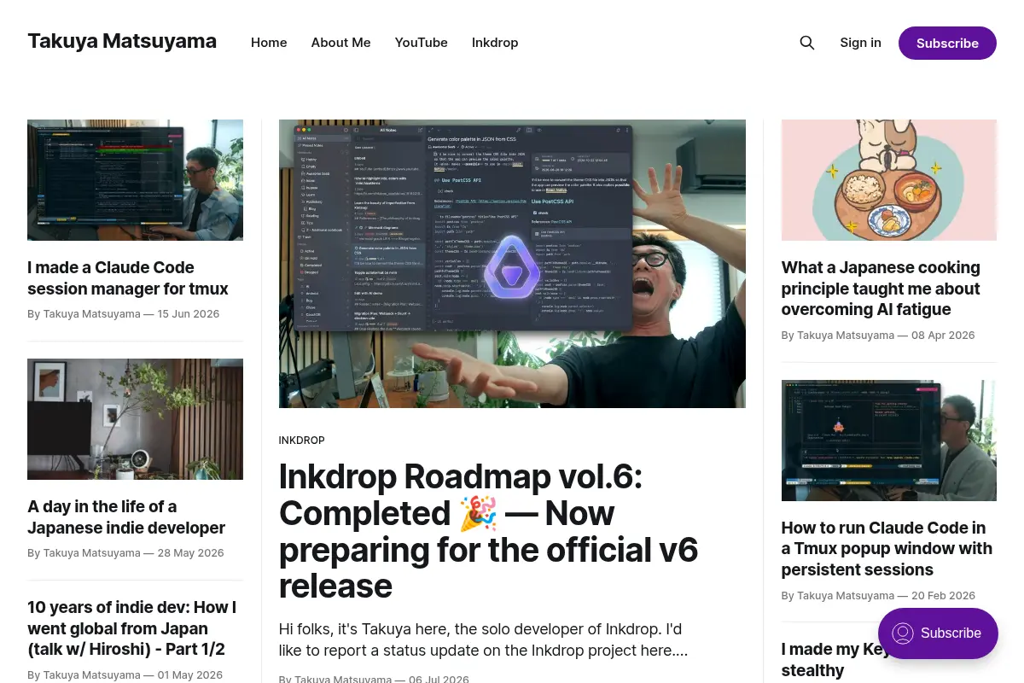Open the Japanese indie developer room thumbnail
This screenshot has width=1024, height=683.
click(135, 419)
